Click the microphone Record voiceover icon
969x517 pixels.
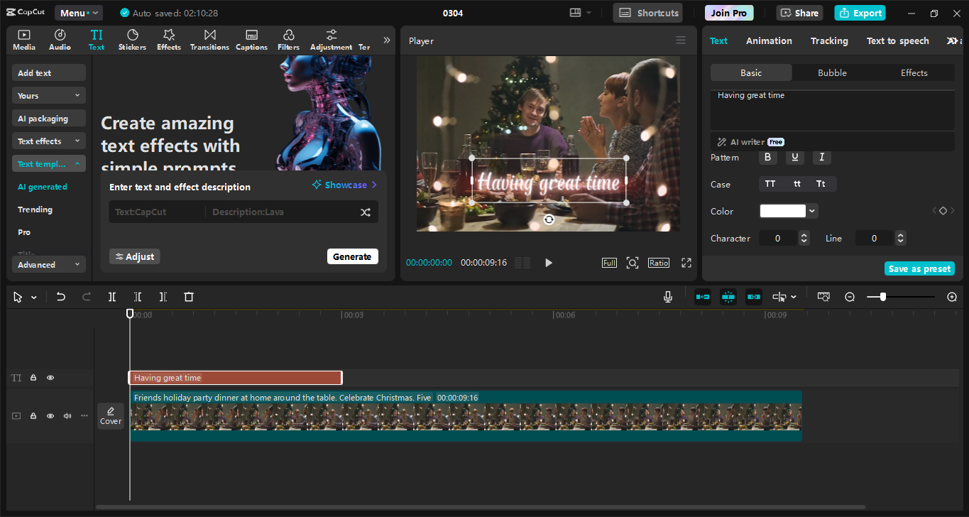pyautogui.click(x=668, y=297)
